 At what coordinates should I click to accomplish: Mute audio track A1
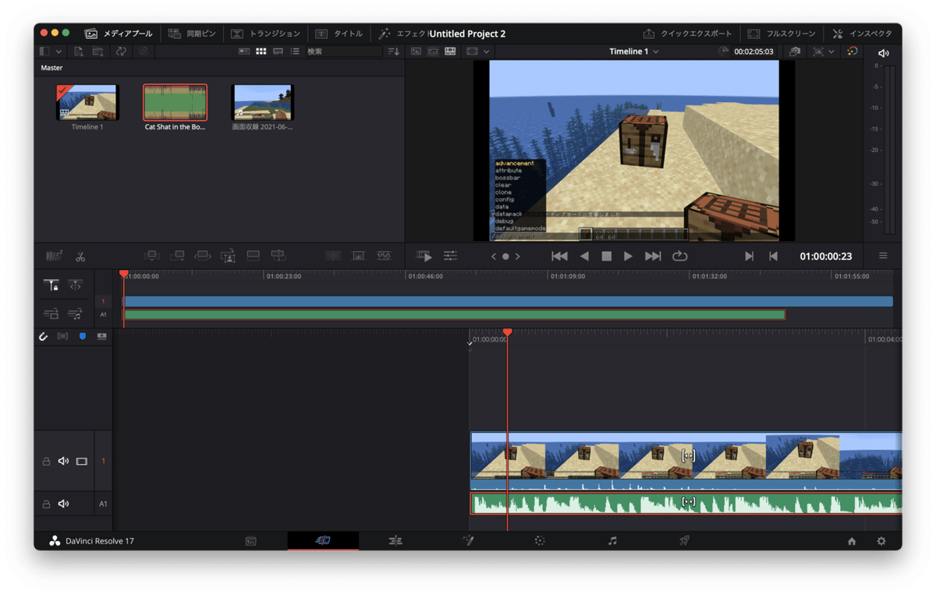coord(64,504)
